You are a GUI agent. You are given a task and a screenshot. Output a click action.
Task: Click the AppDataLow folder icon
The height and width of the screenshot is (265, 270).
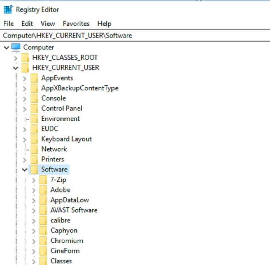[43, 200]
